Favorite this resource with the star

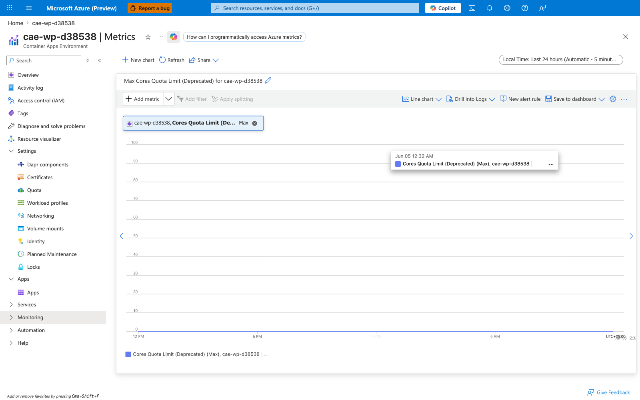(148, 37)
